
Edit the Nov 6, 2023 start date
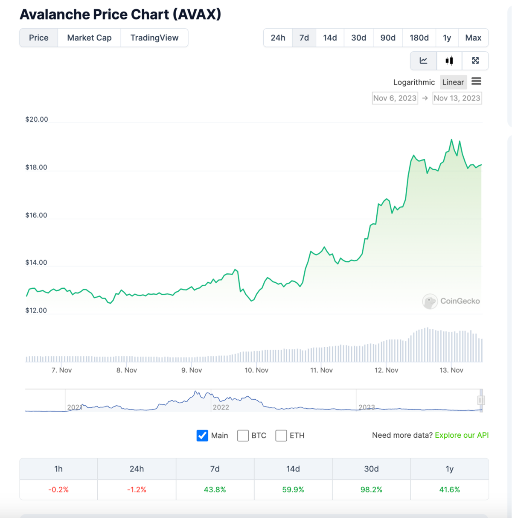tap(395, 98)
